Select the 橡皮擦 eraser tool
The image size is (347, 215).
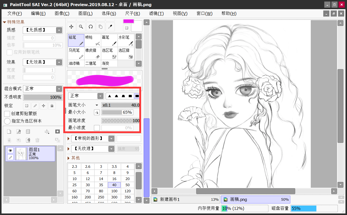point(93,53)
